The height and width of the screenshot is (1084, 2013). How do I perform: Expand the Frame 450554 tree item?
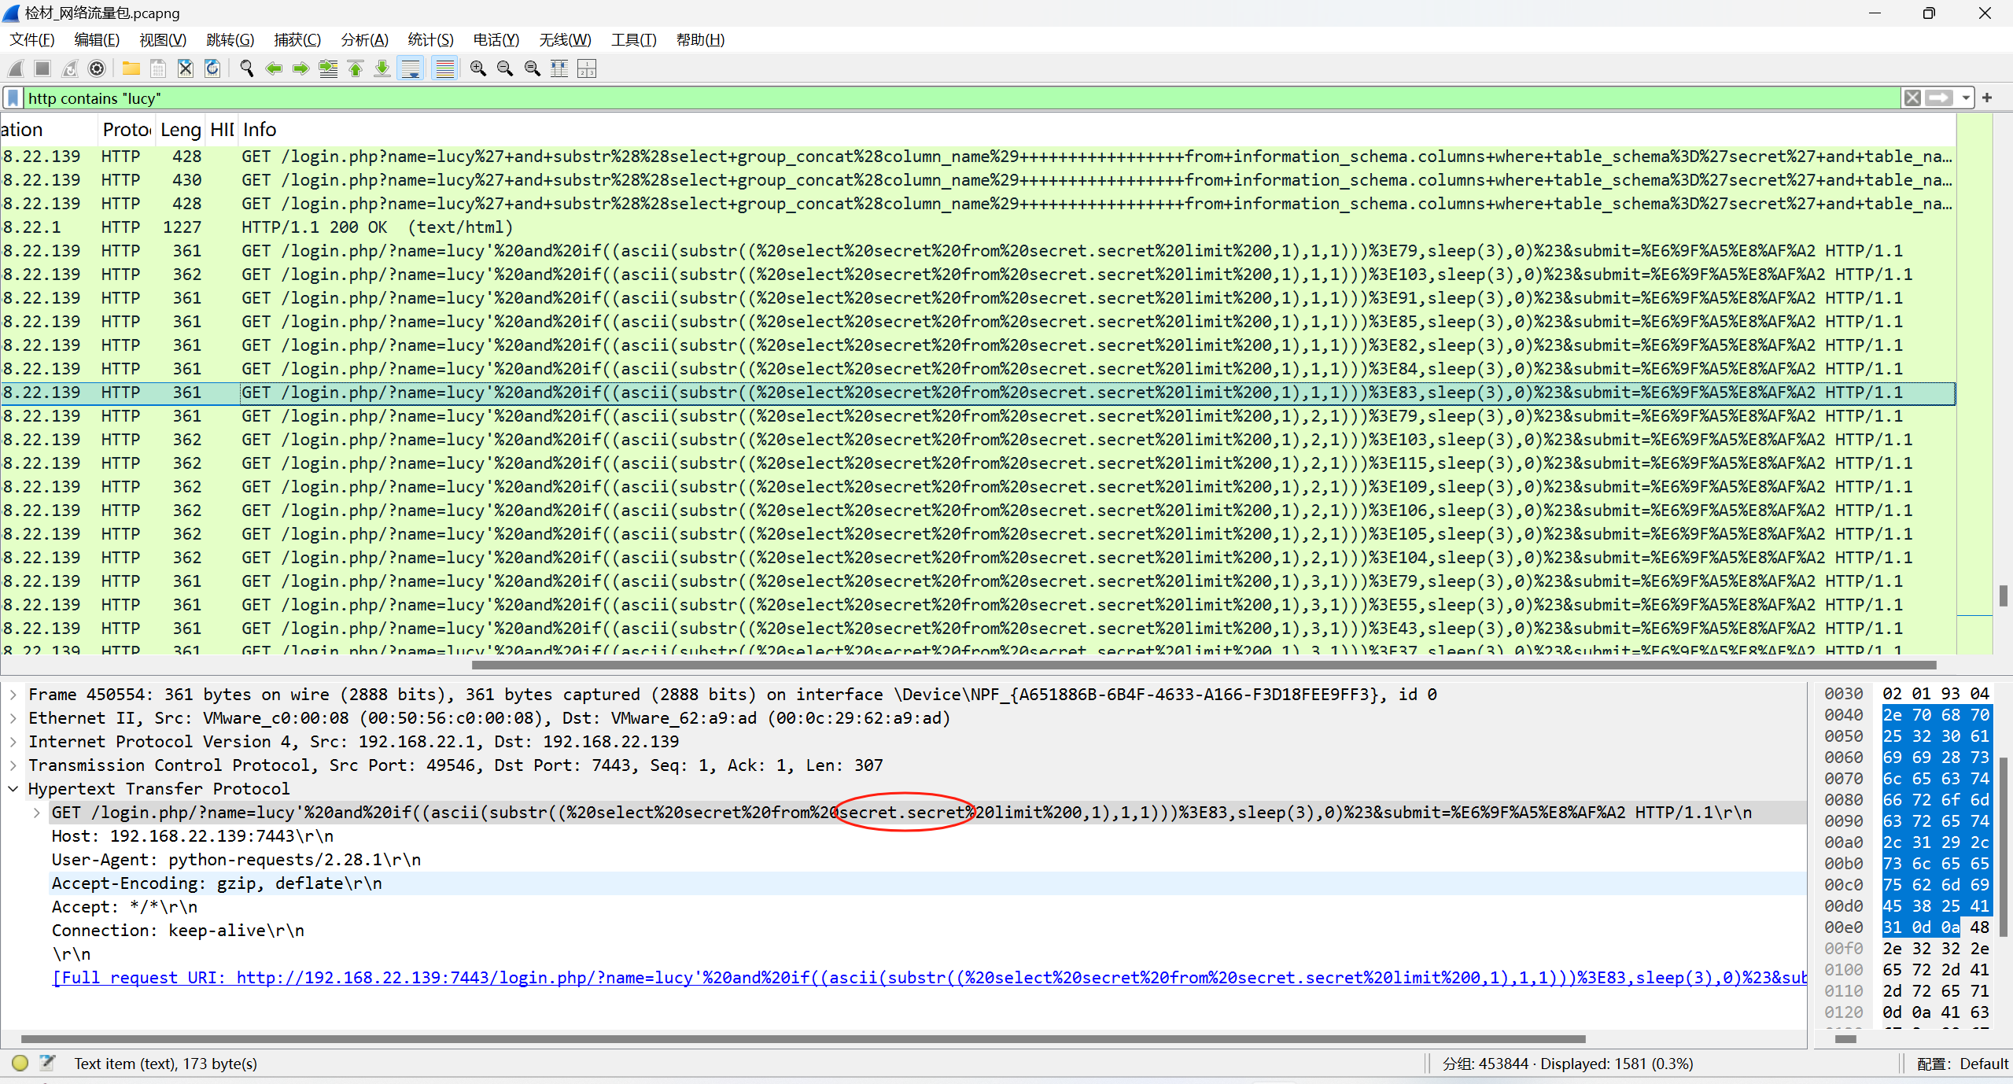[13, 695]
